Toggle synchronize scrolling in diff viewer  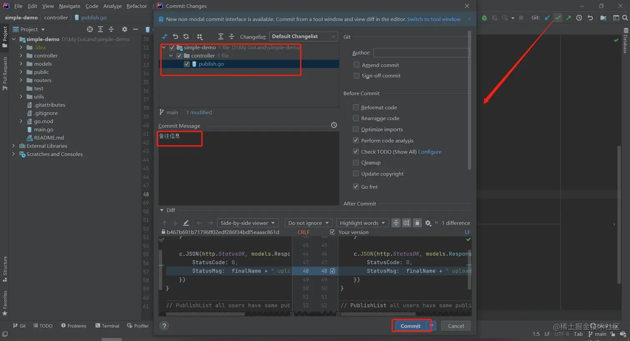[x=406, y=223]
